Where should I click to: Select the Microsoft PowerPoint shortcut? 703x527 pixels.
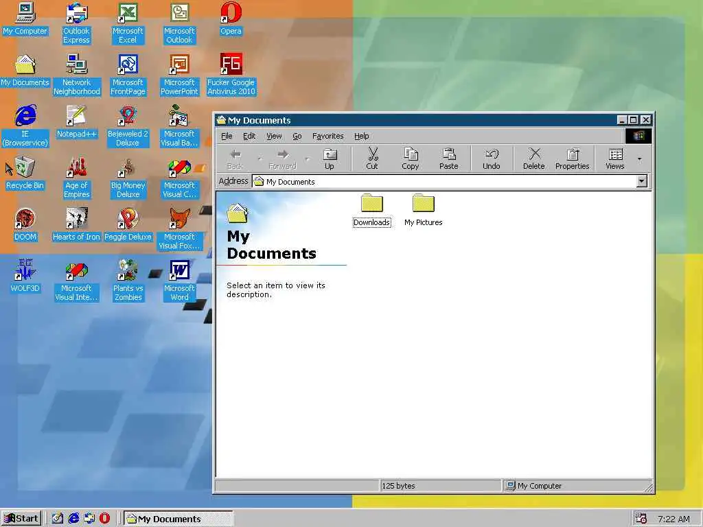click(179, 74)
